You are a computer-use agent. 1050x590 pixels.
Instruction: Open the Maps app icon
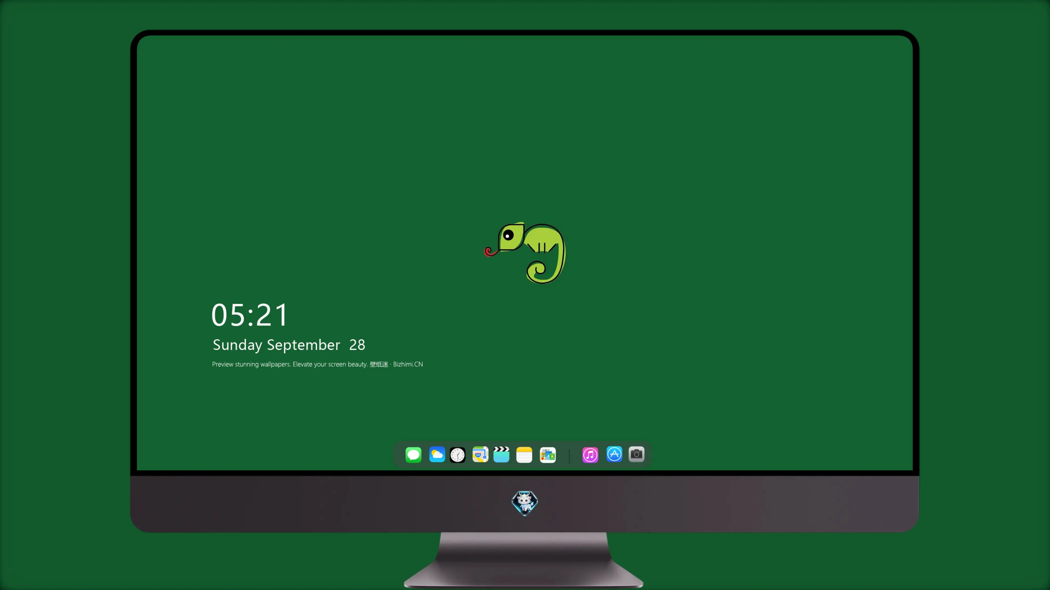pos(480,455)
